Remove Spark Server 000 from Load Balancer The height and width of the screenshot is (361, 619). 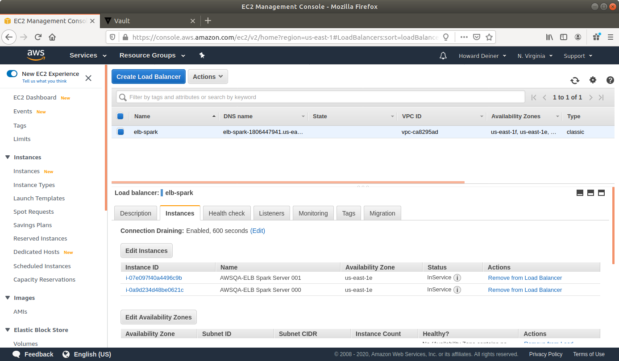(x=525, y=290)
